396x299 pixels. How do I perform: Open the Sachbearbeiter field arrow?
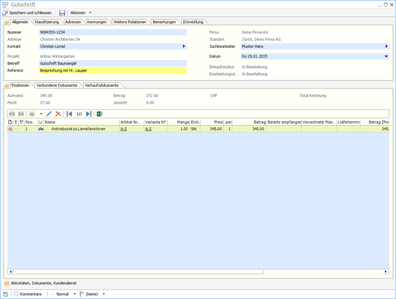click(387, 46)
